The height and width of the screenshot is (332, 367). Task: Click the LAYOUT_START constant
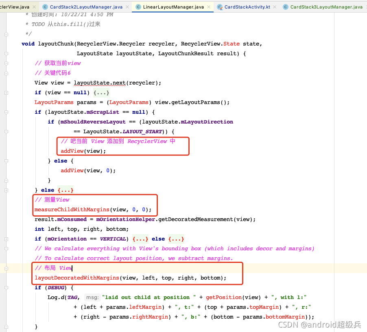pyautogui.click(x=142, y=132)
